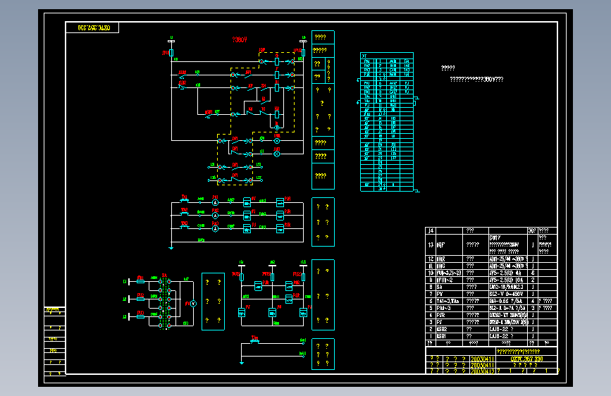Click the 20030412 date in title block
611x396 pixels.
(x=483, y=371)
